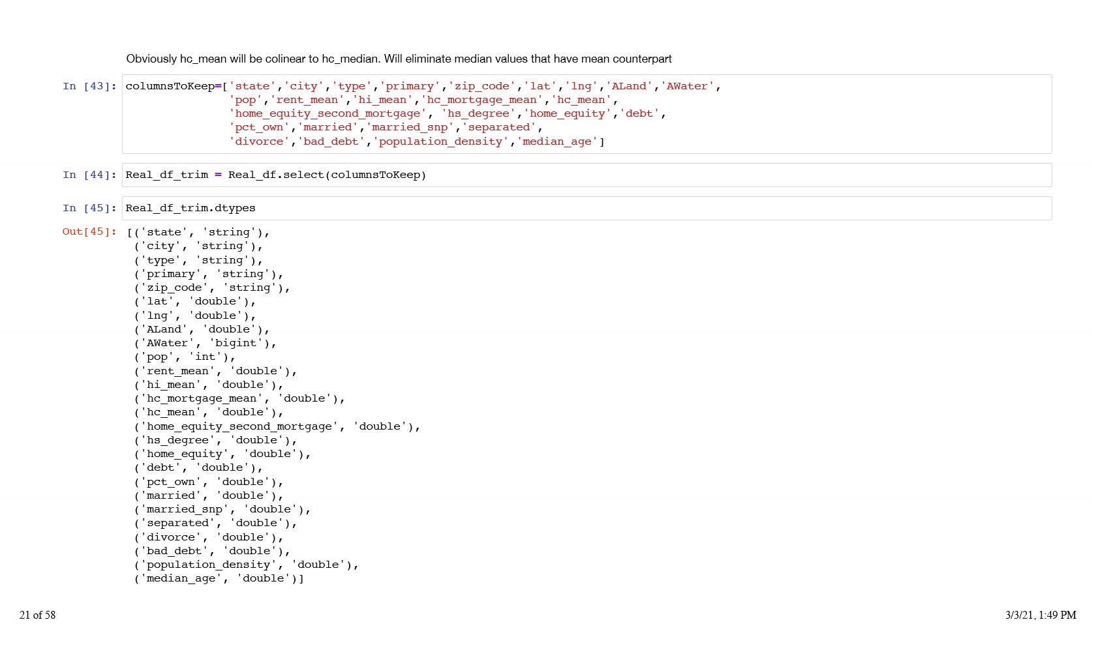Click the ('hc_mortgage_mean', 'double') output line
1096x665 pixels.
239,398
